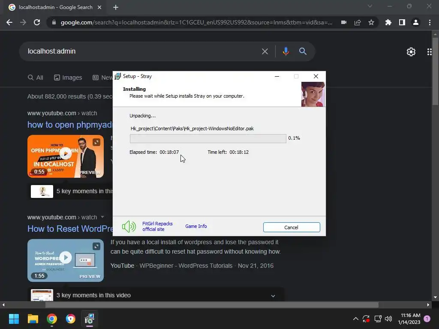Mute installer music via green speaker icon
The height and width of the screenshot is (329, 439).
(129, 226)
